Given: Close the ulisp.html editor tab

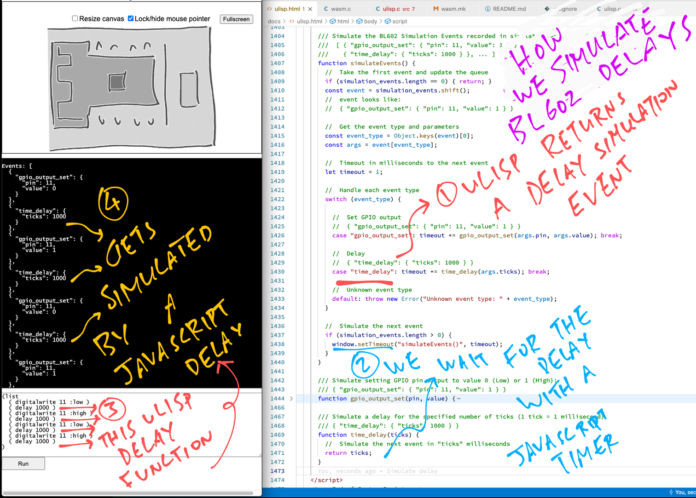Looking at the screenshot, I should click(x=310, y=9).
